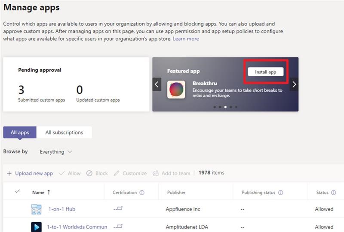
Task: Open the Learn more link
Action: coord(186,39)
